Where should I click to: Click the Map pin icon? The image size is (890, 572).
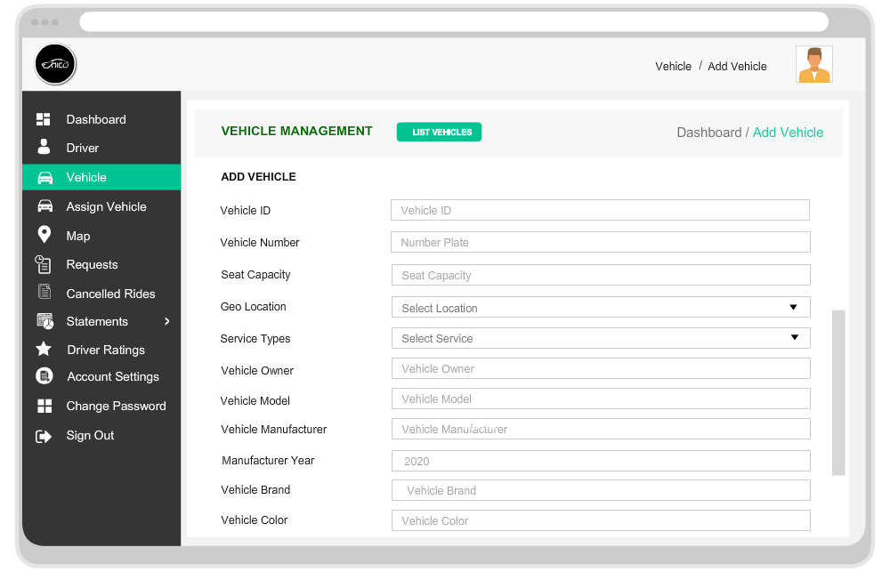click(44, 234)
